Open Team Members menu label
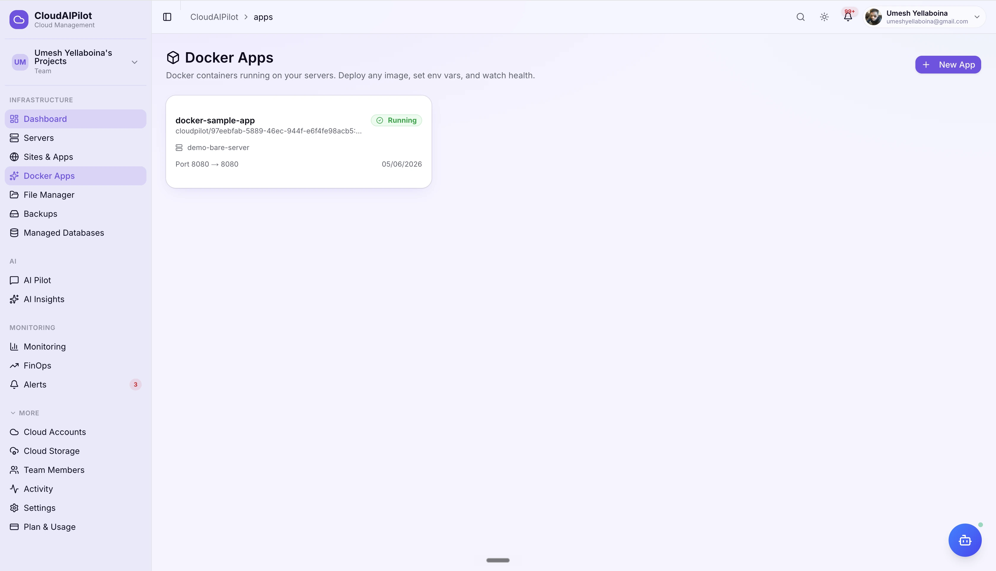This screenshot has height=571, width=996. click(54, 470)
